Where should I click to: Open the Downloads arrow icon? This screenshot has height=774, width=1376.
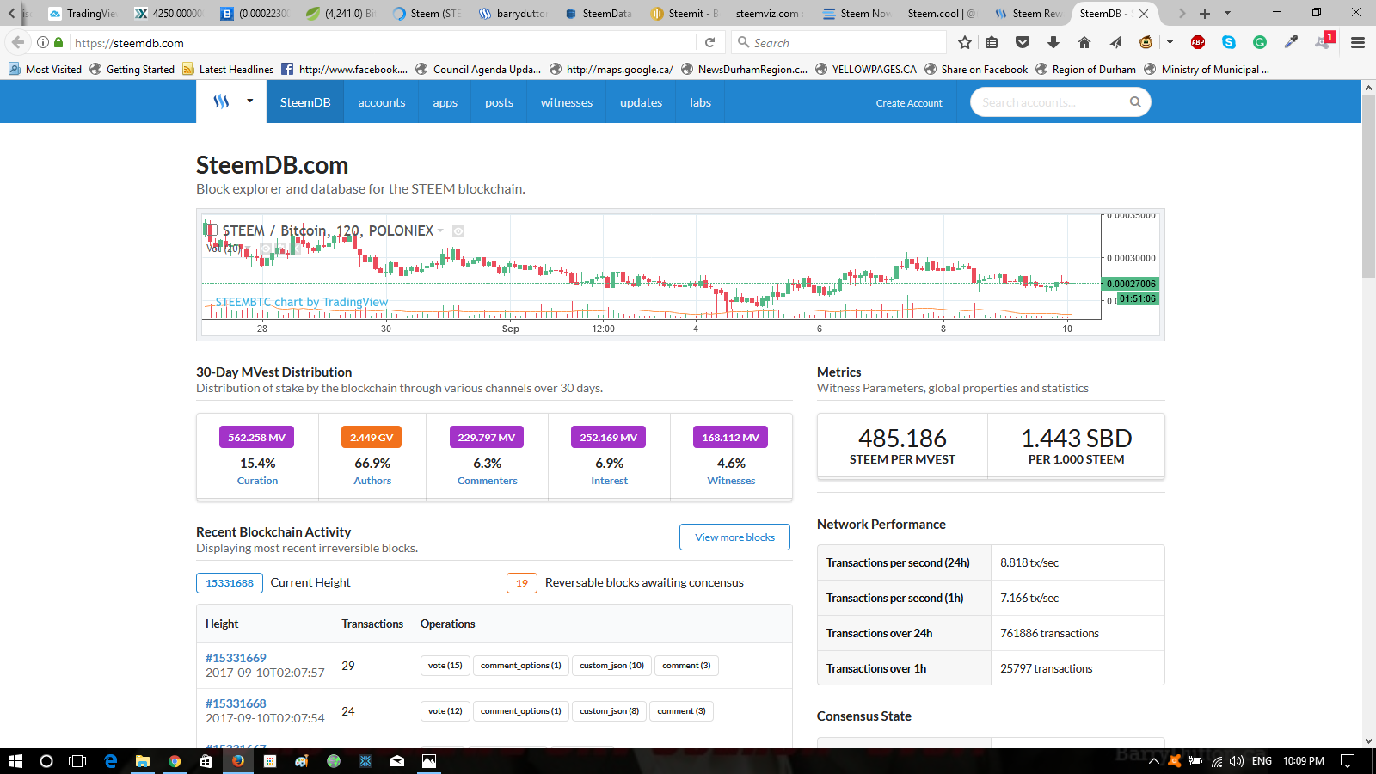pyautogui.click(x=1053, y=42)
